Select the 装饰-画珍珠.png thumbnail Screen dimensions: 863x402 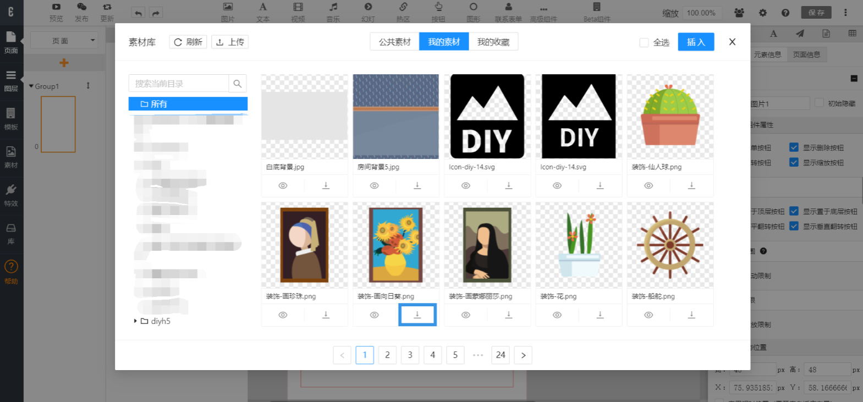pos(304,245)
